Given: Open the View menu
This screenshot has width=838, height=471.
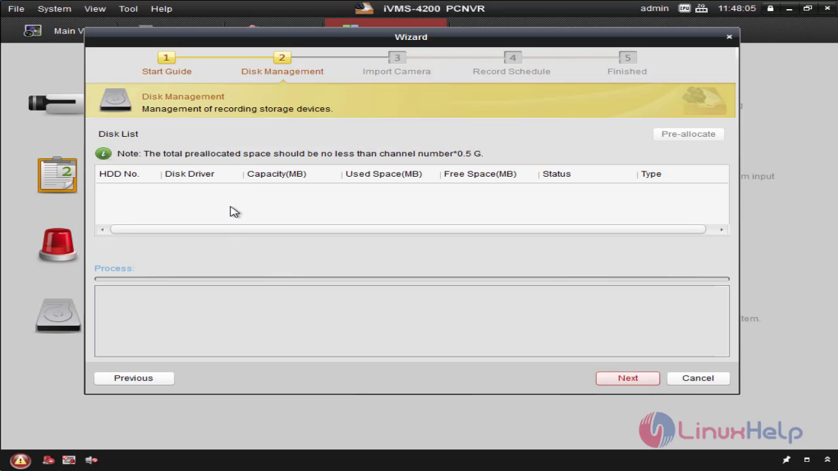Looking at the screenshot, I should pyautogui.click(x=95, y=9).
